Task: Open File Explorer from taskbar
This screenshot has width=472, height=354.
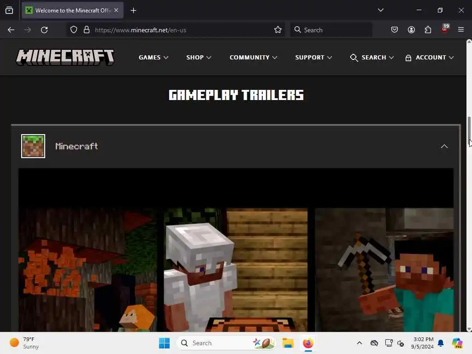Action: tap(288, 343)
